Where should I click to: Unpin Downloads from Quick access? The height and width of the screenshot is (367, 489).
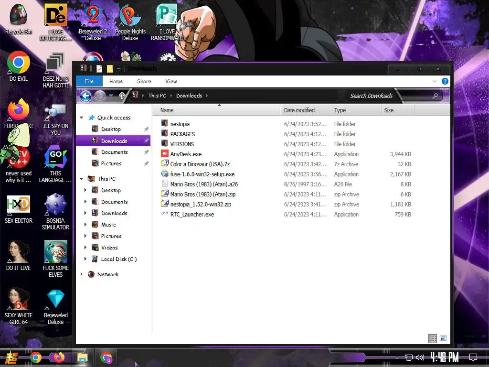tap(146, 141)
